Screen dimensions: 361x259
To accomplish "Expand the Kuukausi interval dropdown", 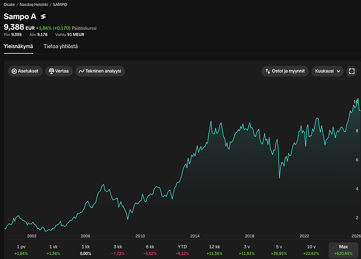I will point(328,71).
